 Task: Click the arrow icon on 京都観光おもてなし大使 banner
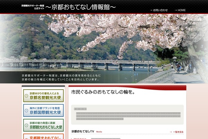(26, 125)
